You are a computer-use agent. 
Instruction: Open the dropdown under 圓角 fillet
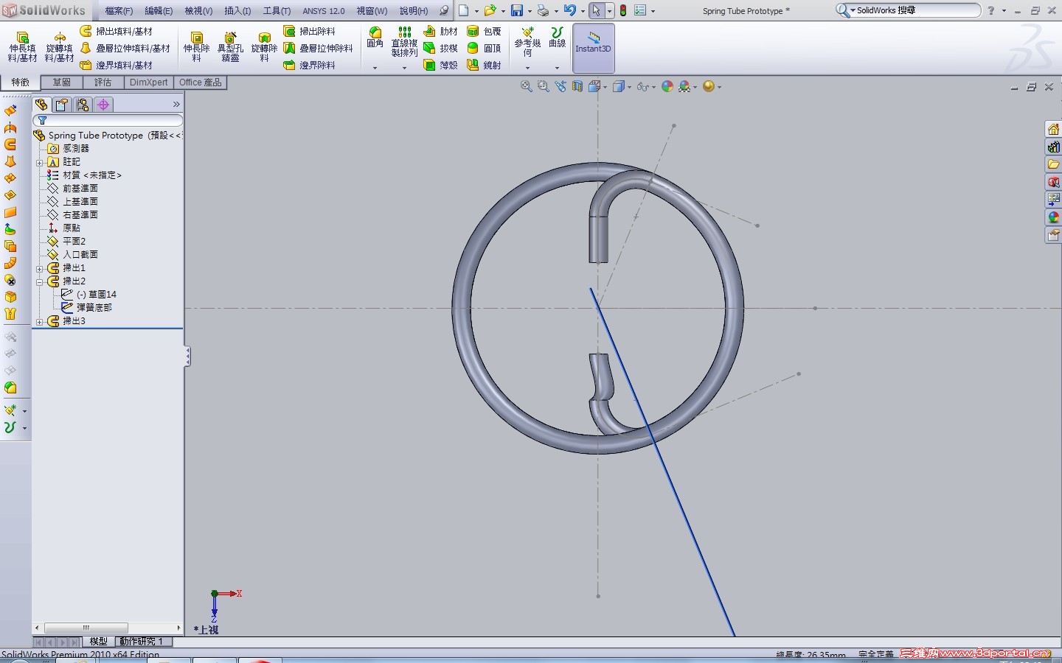(x=375, y=68)
